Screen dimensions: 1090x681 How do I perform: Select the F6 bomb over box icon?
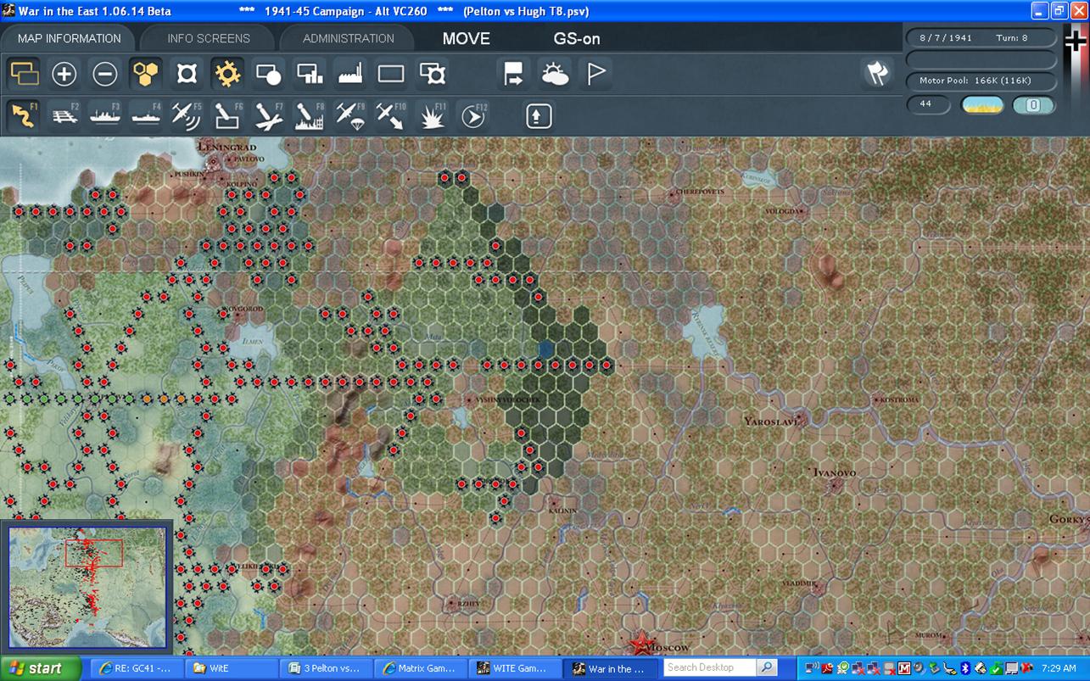click(x=227, y=115)
